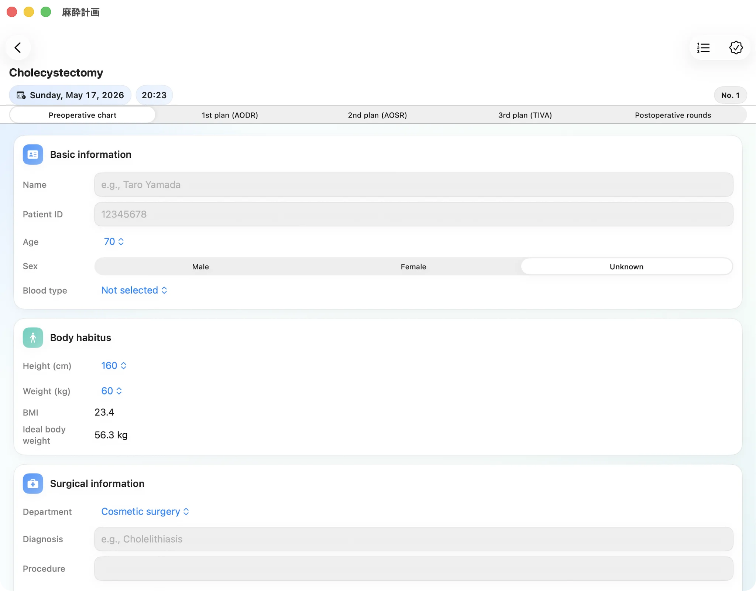Click the No. 1 badge
This screenshot has height=591, width=756.
(x=730, y=95)
